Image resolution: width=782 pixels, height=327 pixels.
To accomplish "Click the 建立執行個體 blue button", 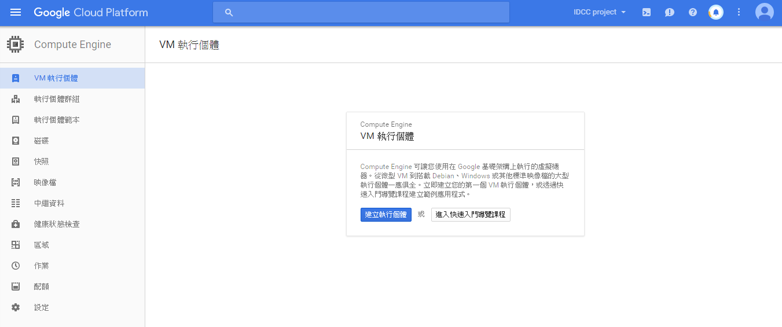I will coord(386,215).
